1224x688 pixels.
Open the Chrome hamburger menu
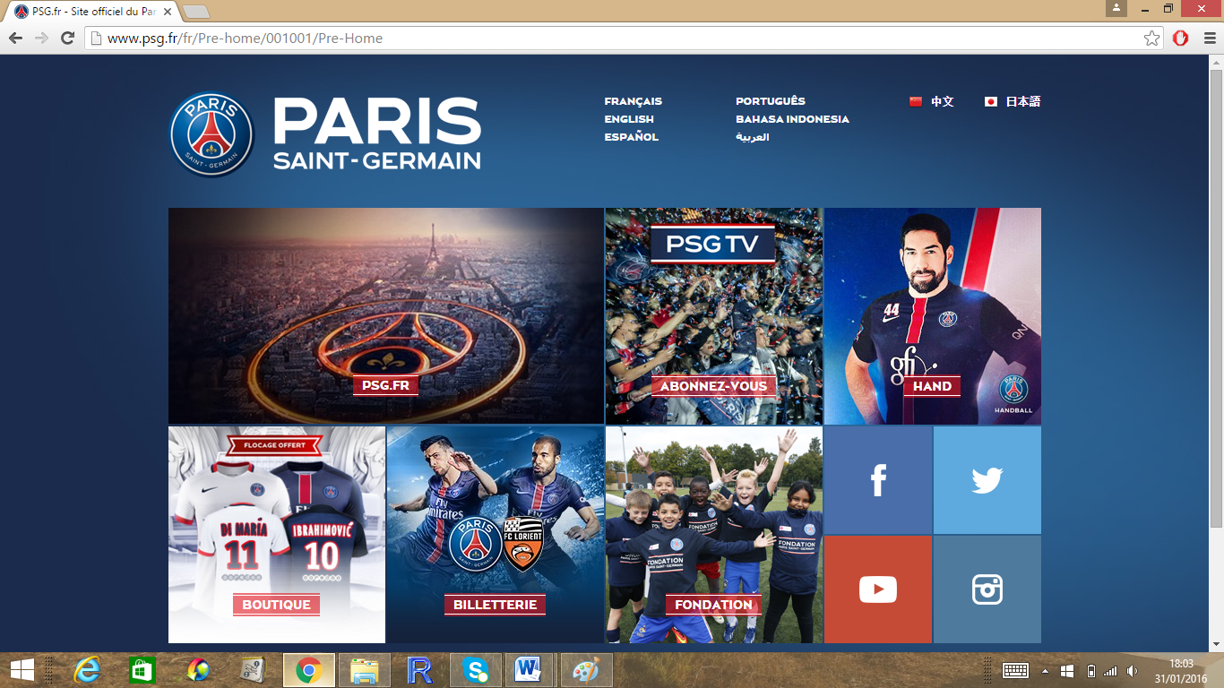point(1209,39)
